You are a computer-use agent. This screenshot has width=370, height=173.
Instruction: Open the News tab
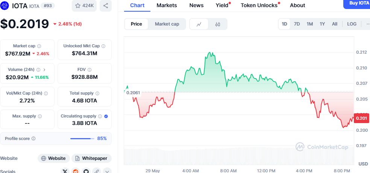(x=196, y=5)
